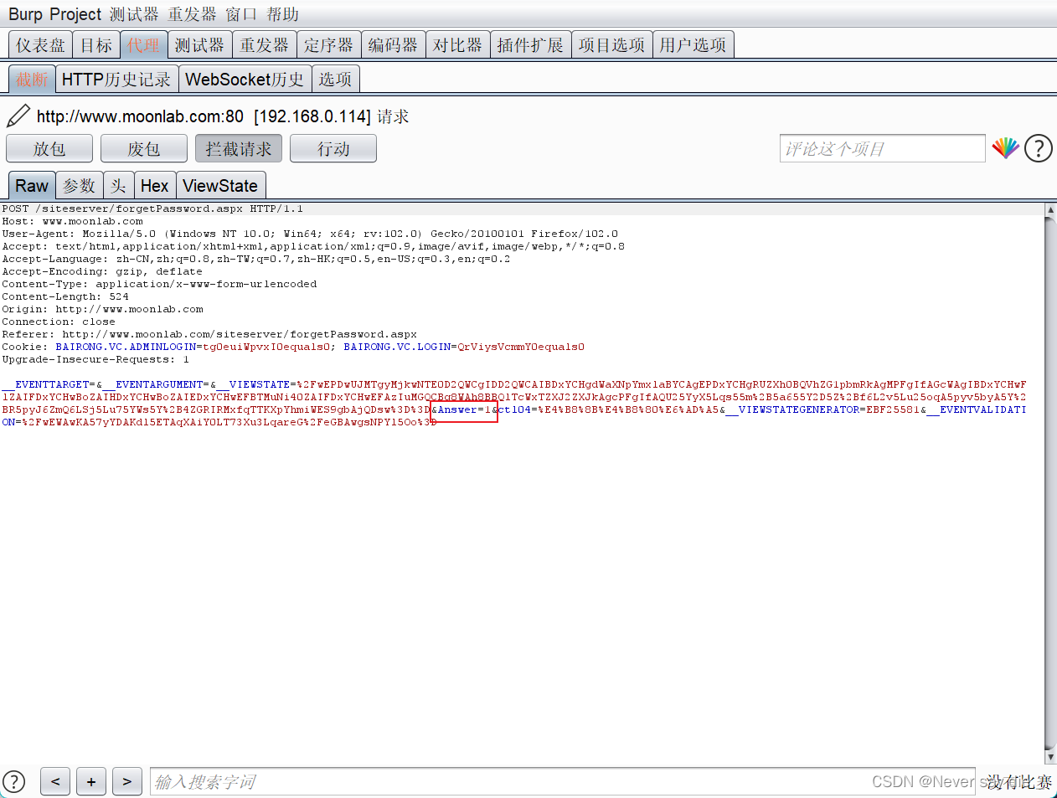This screenshot has width=1057, height=798.
Task: Switch to the 头 view tab
Action: coord(118,186)
